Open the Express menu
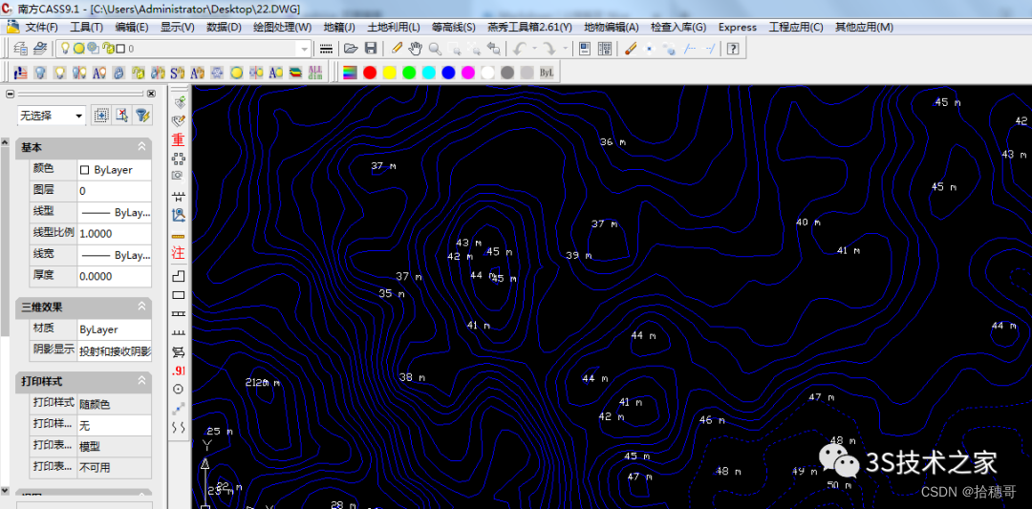The height and width of the screenshot is (509, 1032). [x=737, y=27]
